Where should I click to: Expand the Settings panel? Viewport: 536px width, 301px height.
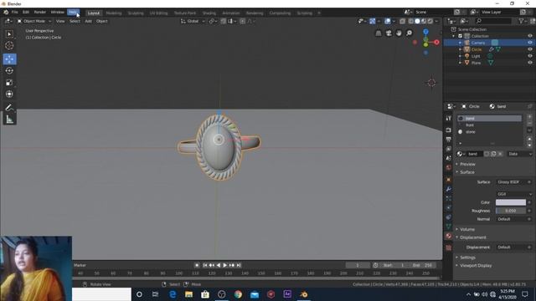(467, 258)
